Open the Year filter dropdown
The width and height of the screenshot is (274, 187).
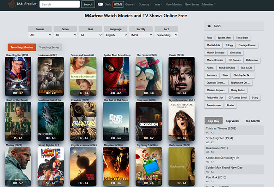(91, 35)
